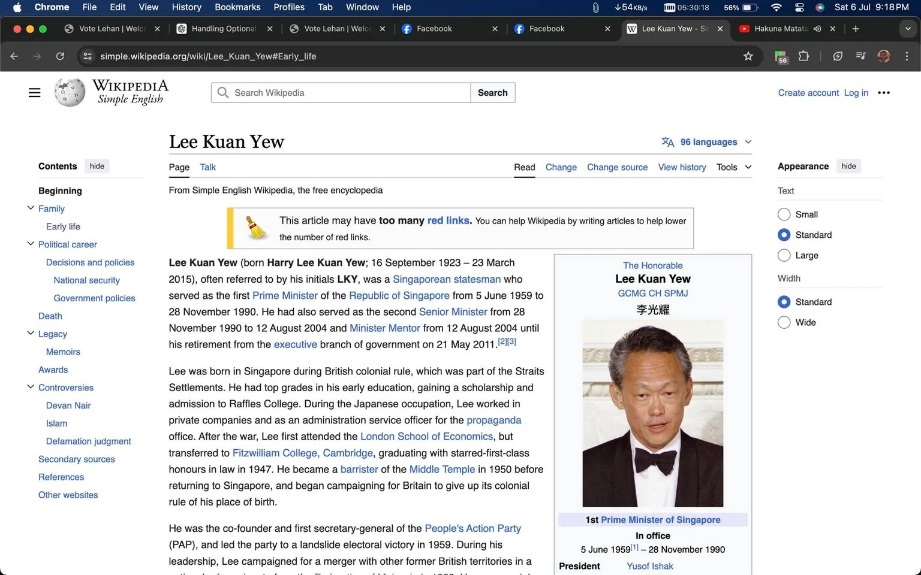The width and height of the screenshot is (921, 575).
Task: Open the People's Action Party link
Action: pos(472,528)
